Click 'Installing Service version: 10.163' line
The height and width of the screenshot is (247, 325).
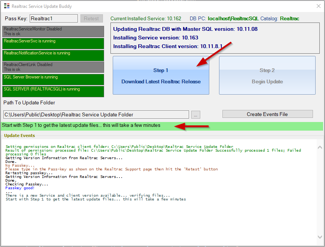coord(156,38)
